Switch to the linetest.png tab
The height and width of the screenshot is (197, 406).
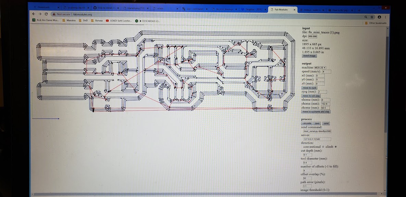click(136, 8)
